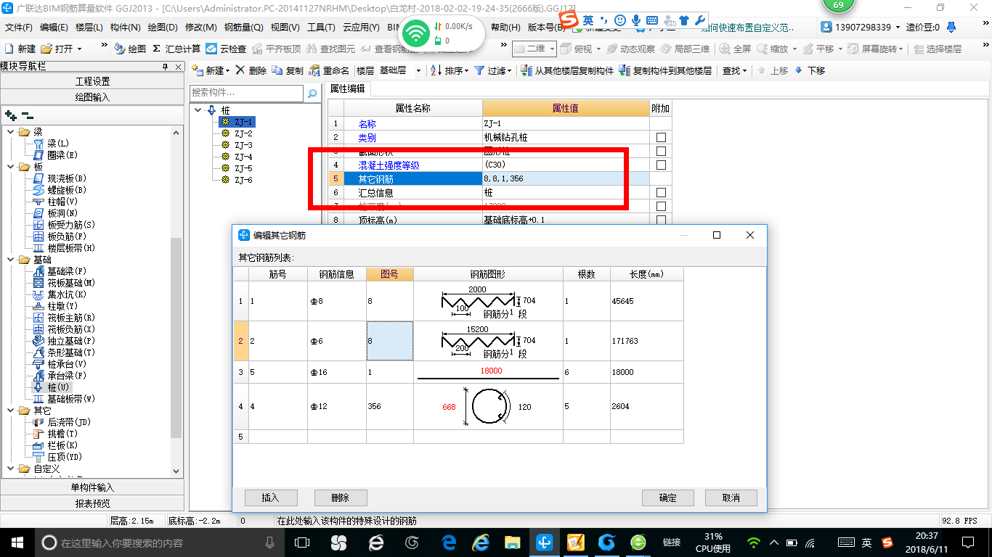Screen dimensions: 992x557
Task: Tick 附加 checkbox for 汇总信息 row
Action: pyautogui.click(x=661, y=193)
